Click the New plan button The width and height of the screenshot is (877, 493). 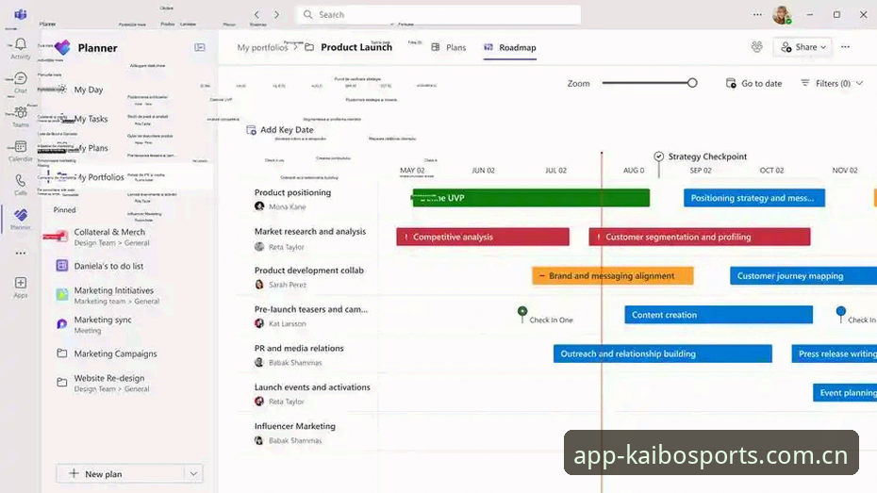tap(121, 474)
